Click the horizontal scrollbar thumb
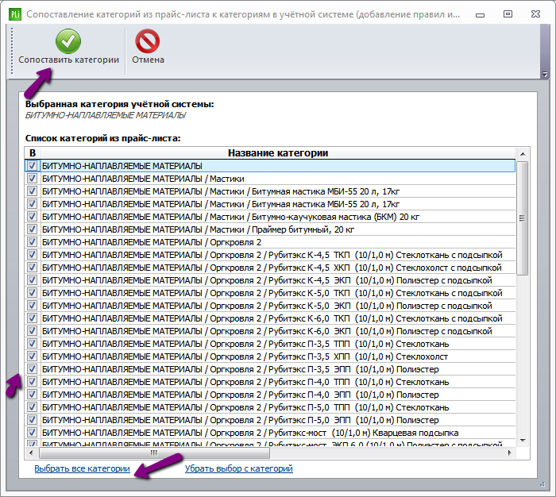This screenshot has height=497, width=556. click(154, 453)
